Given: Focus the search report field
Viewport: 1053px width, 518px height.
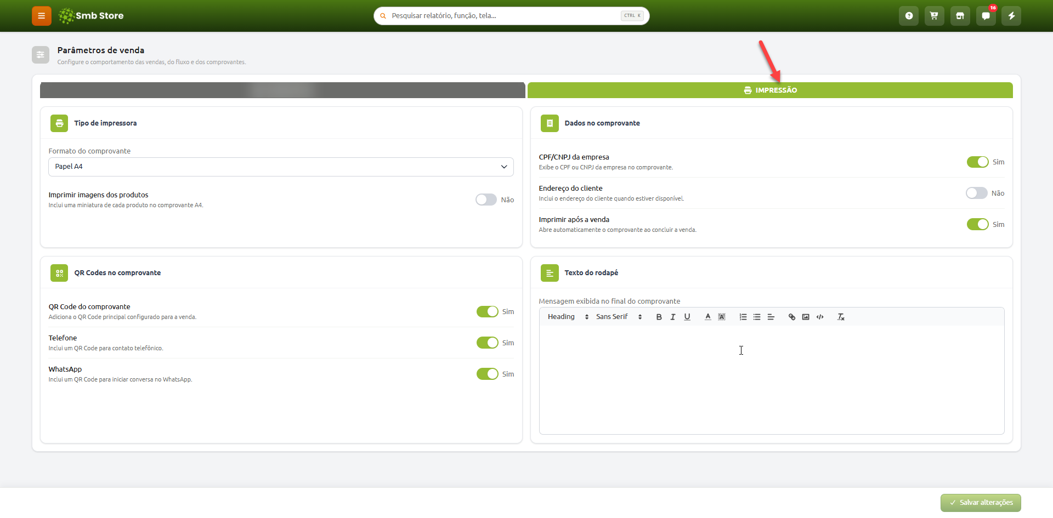Looking at the screenshot, I should click(511, 16).
